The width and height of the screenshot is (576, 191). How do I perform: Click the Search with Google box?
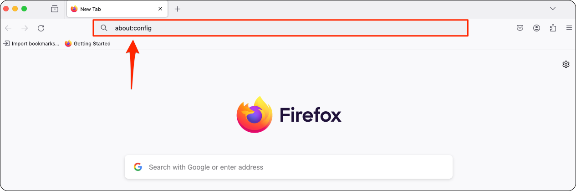point(289,167)
